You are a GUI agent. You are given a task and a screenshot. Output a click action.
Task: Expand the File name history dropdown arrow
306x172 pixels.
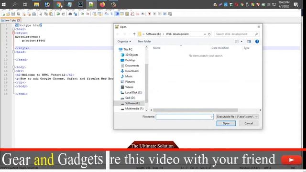tap(211, 117)
